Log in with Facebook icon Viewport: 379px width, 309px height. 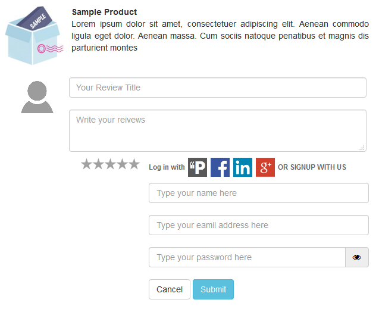[220, 167]
